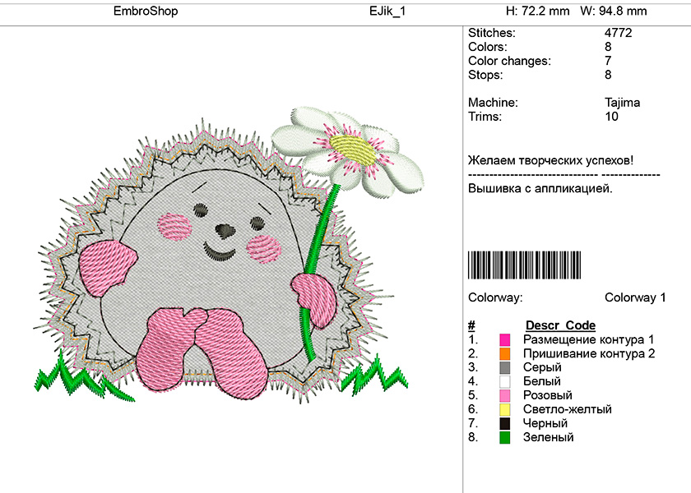Select the EJik_1 design name
Screen dimensions: 691x493
[387, 12]
